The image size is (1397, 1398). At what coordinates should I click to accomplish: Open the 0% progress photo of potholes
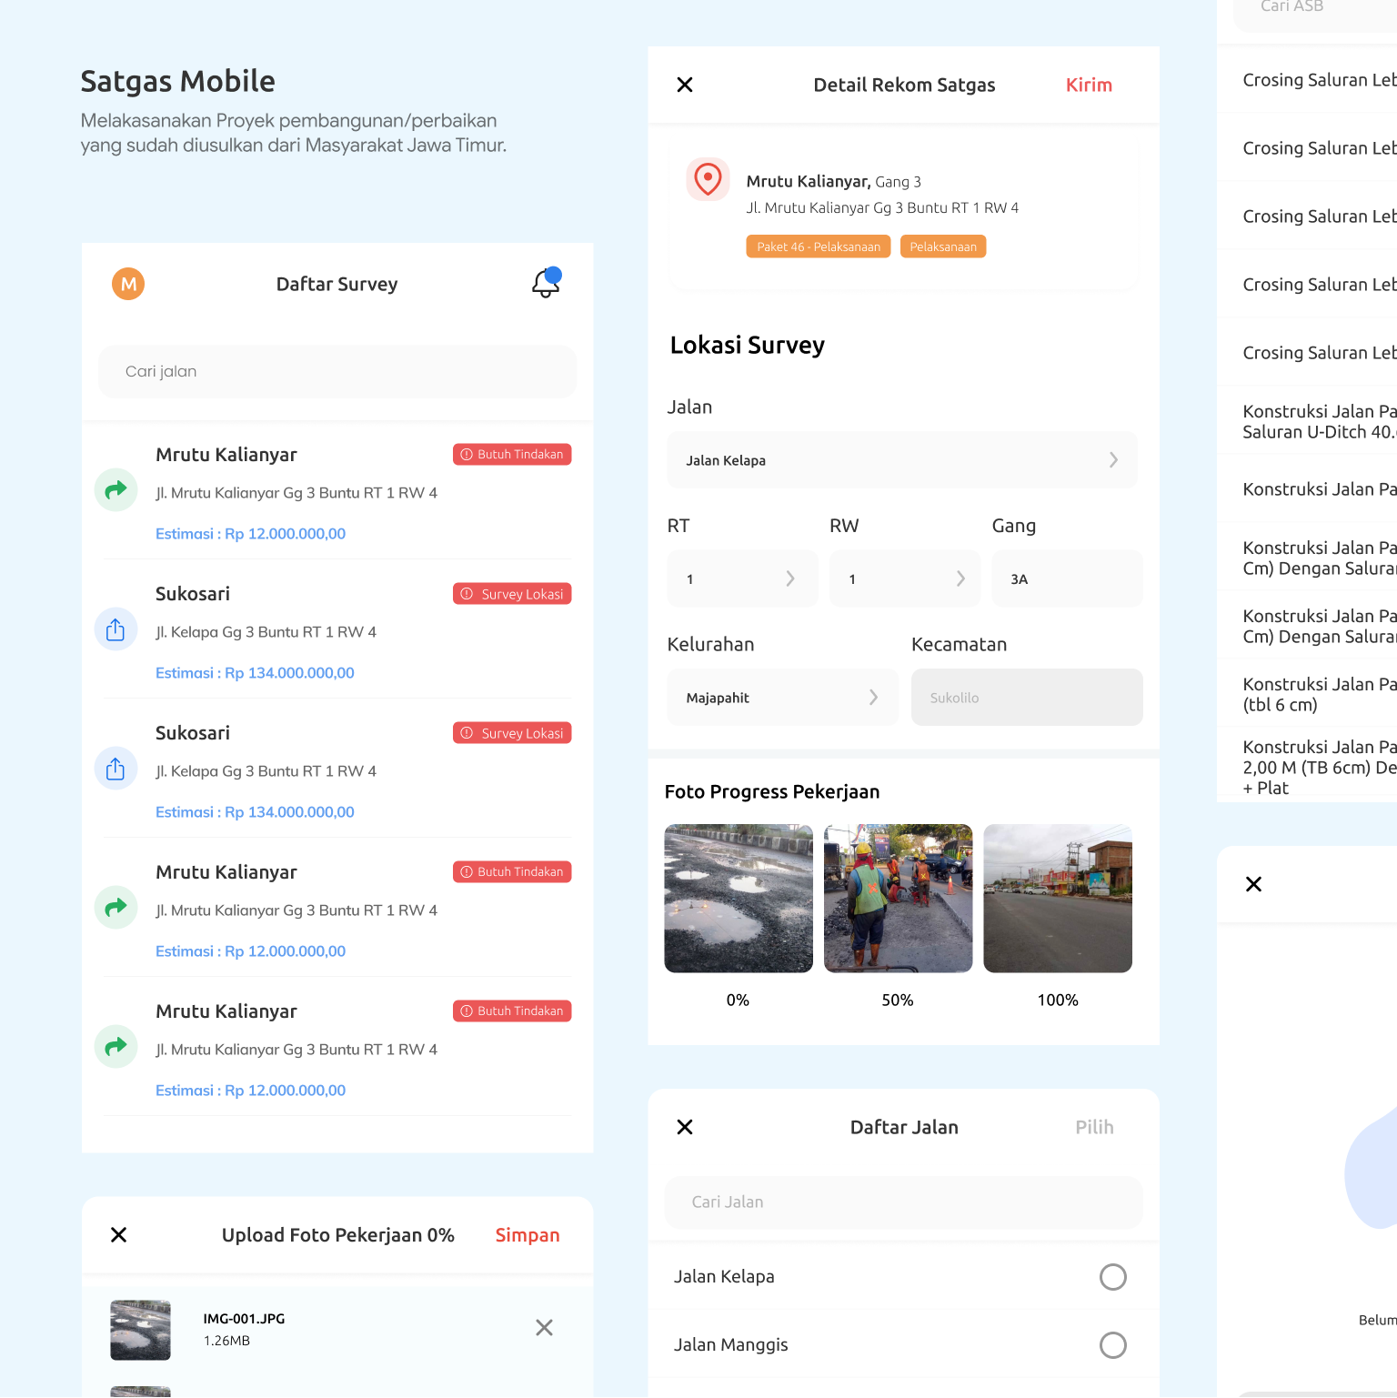point(739,899)
